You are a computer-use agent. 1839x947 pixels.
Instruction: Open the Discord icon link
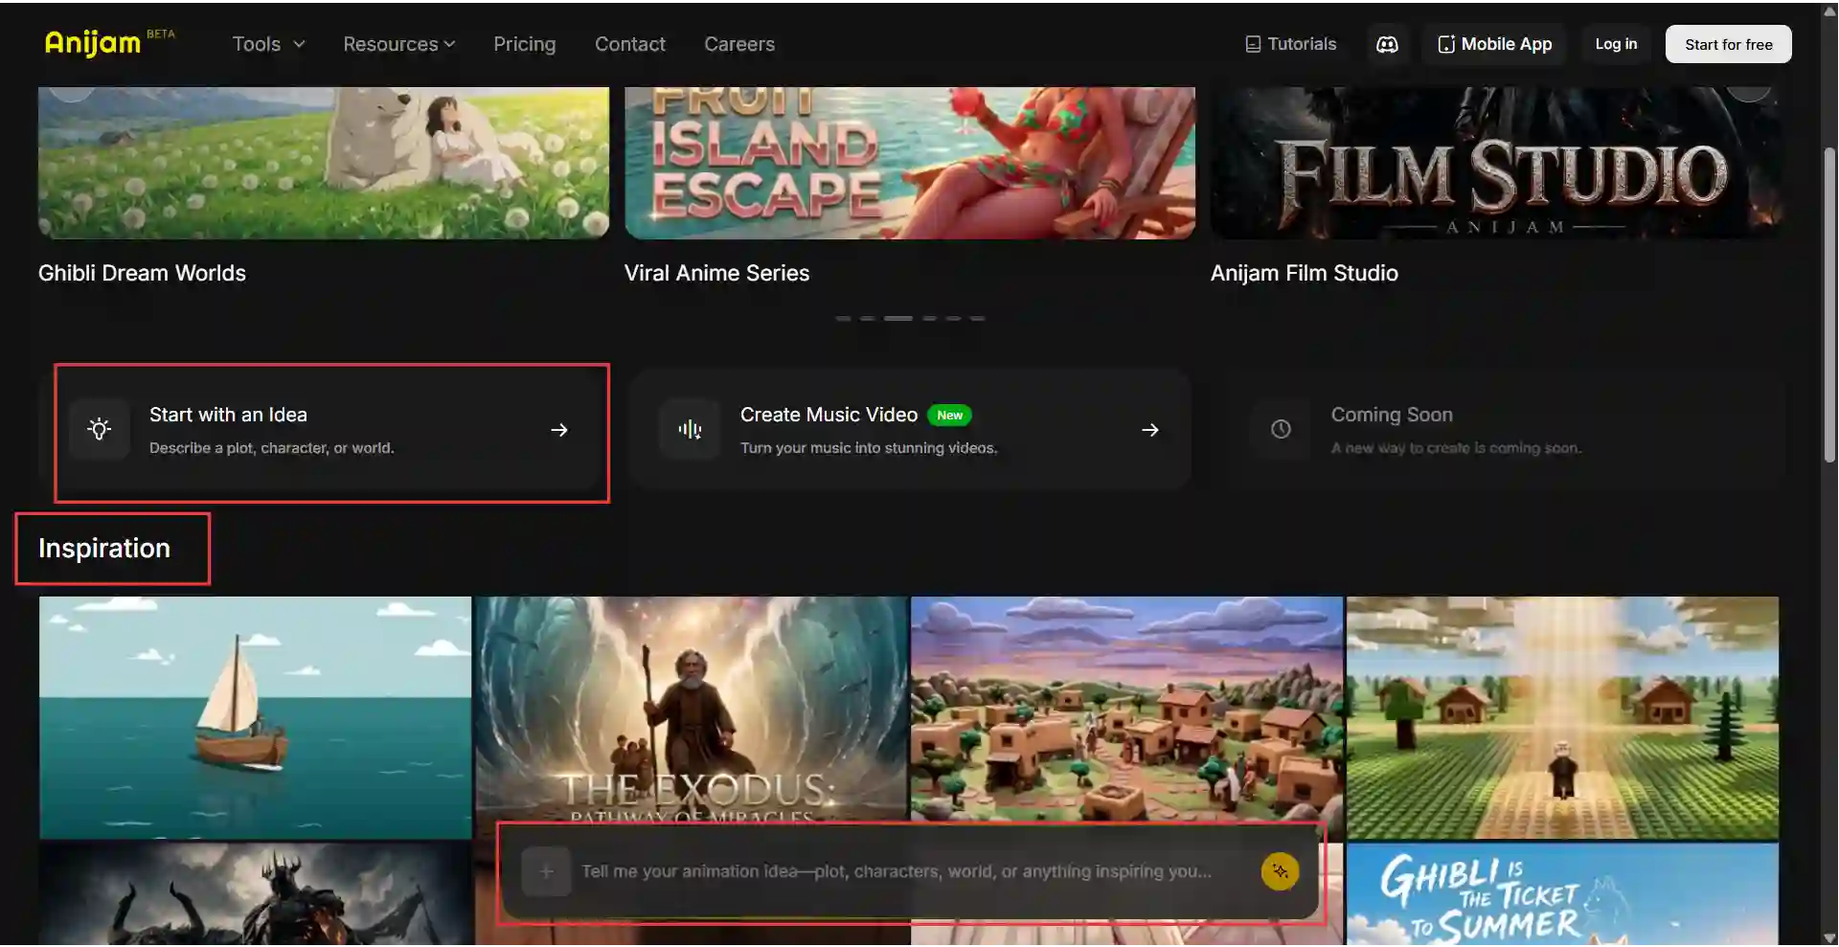pyautogui.click(x=1387, y=44)
